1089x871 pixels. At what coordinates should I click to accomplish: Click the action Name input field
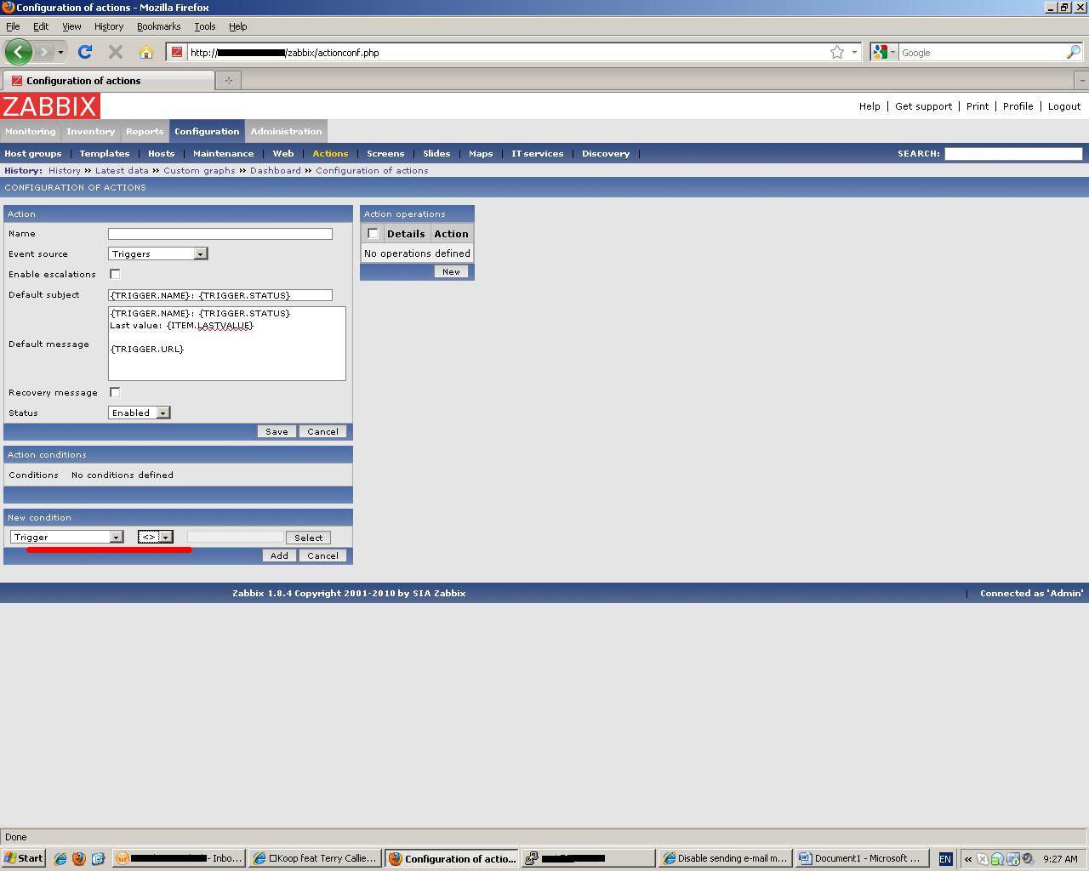220,233
